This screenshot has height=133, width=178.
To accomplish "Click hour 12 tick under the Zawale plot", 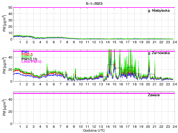I will click(94, 126).
